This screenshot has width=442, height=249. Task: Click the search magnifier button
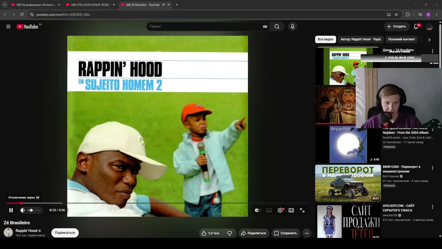[277, 27]
